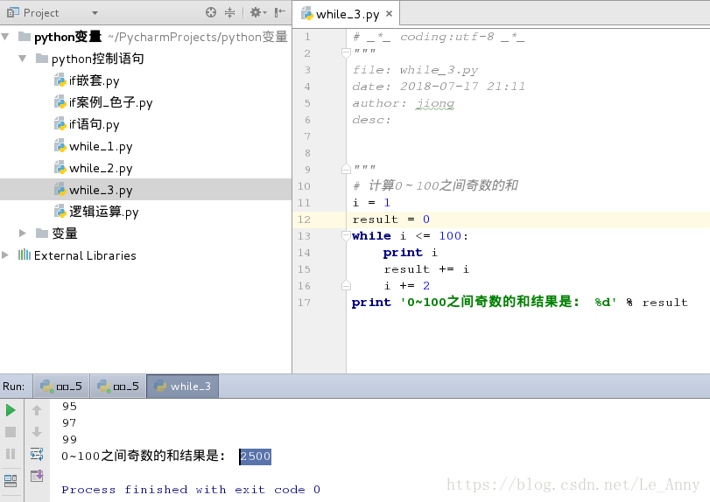Click the 'while i <= 100:' statement
The height and width of the screenshot is (502, 710).
(410, 235)
